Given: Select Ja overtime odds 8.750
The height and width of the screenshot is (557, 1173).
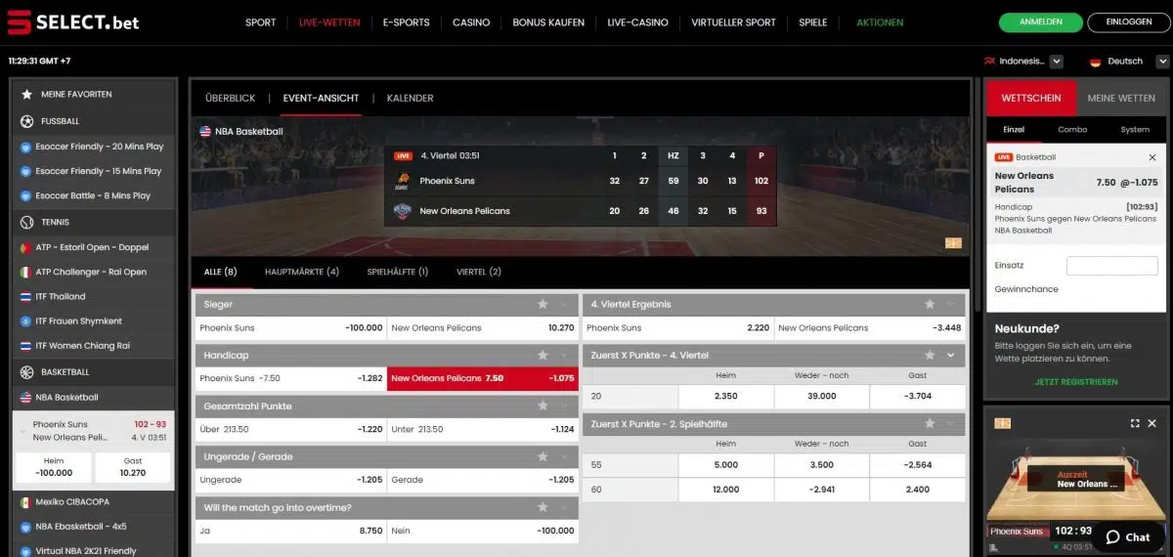Looking at the screenshot, I should click(x=290, y=531).
